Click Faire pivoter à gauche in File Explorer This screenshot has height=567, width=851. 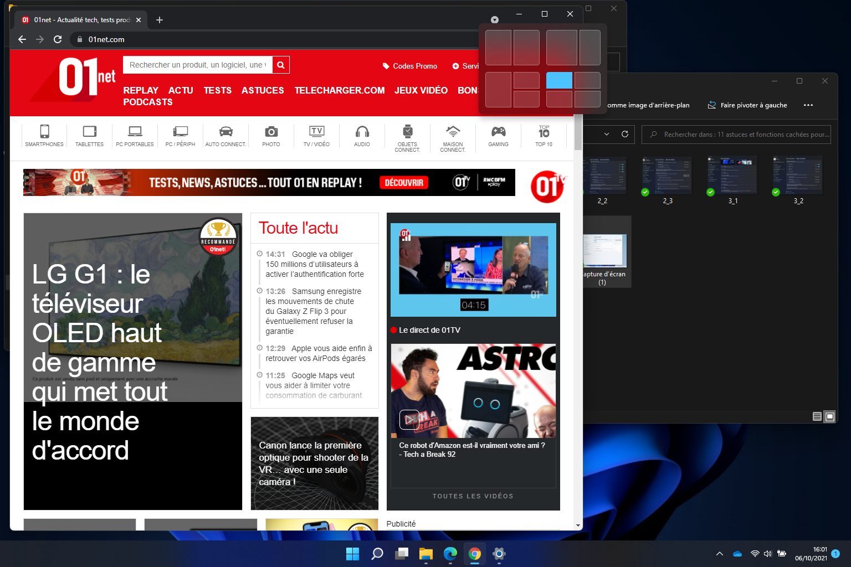pyautogui.click(x=747, y=105)
